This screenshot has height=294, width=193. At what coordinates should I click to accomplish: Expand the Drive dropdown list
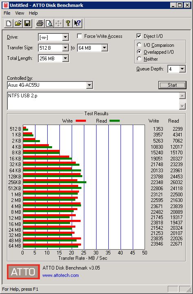65,37
